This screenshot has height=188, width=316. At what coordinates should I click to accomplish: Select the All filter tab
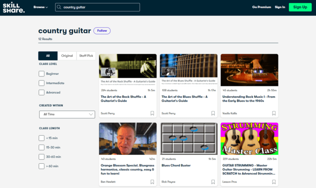pos(48,56)
